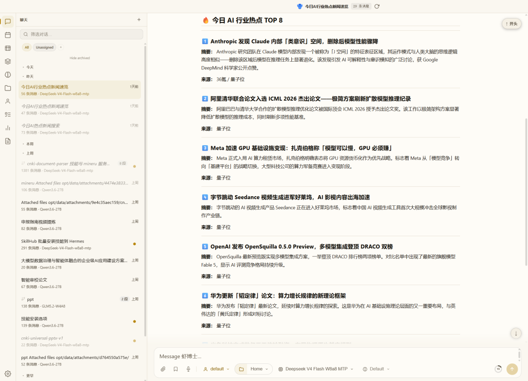Click headline 华为更新「韬定律」论文
The width and height of the screenshot is (528, 381).
tap(278, 296)
